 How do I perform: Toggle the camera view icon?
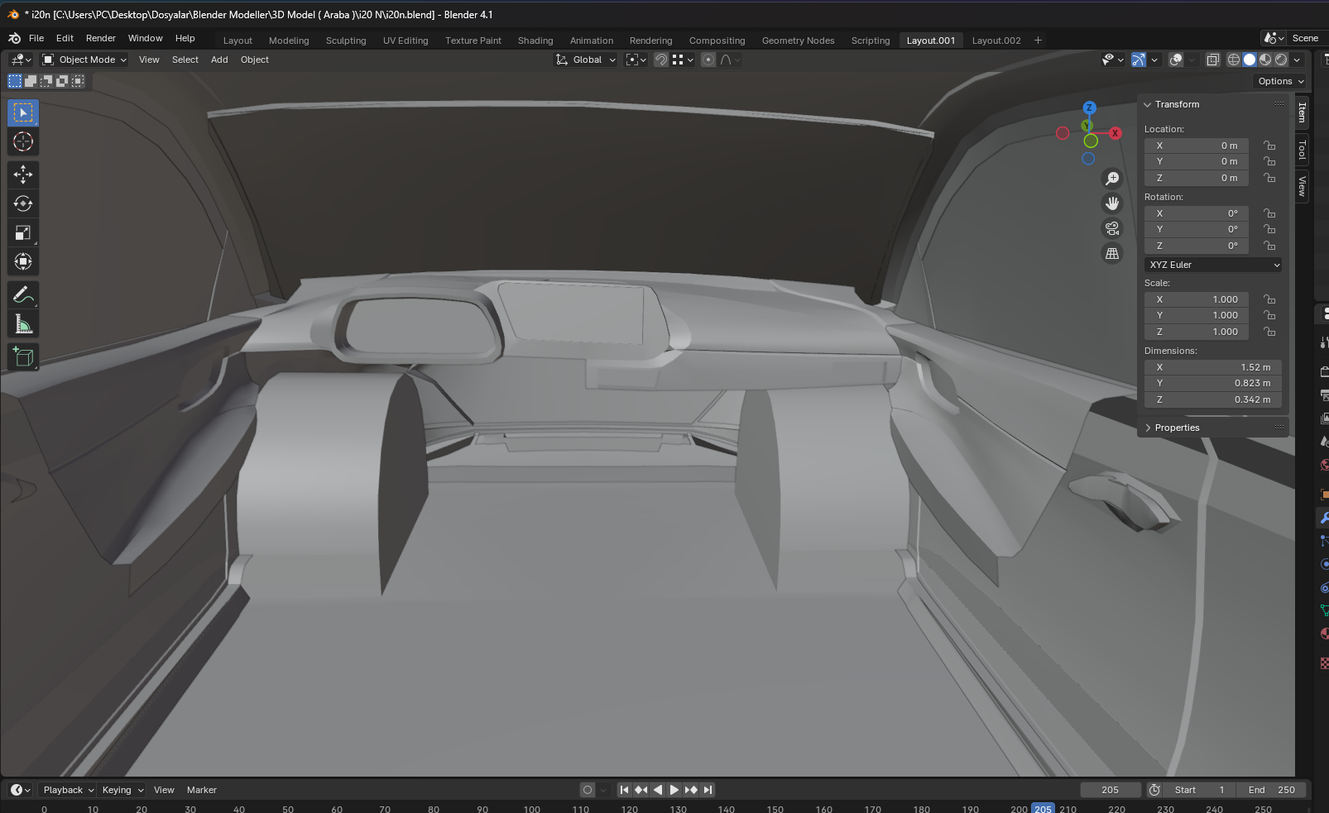[x=1112, y=228]
